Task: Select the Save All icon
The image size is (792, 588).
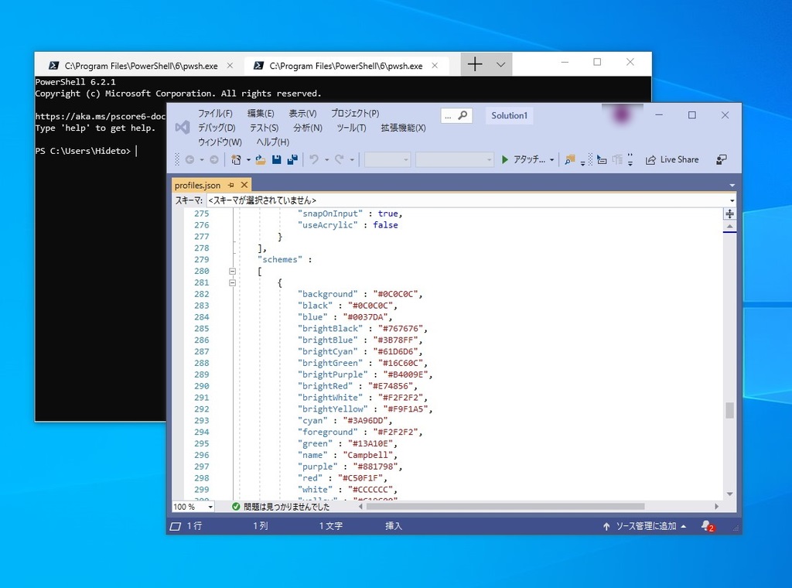Action: (x=294, y=159)
